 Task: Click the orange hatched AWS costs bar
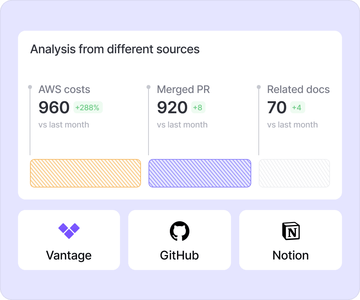(x=85, y=173)
